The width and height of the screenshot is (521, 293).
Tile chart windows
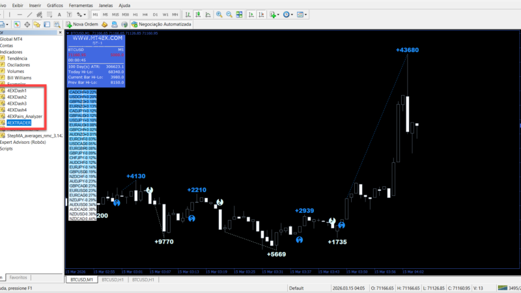click(x=239, y=14)
